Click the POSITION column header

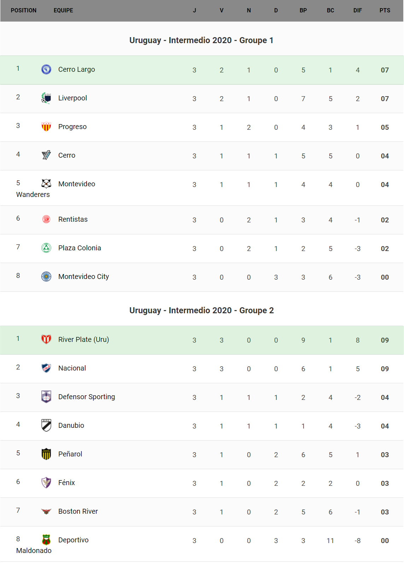click(x=24, y=11)
